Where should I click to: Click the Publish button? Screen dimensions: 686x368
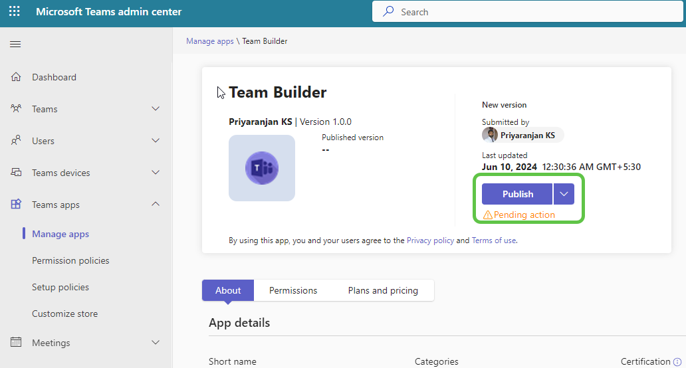click(517, 194)
